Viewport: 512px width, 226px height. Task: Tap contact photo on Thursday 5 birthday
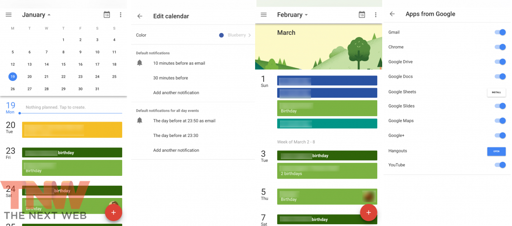click(x=369, y=196)
